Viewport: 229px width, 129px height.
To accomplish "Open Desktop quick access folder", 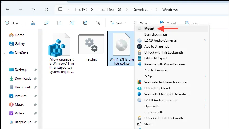I will (x=18, y=70).
